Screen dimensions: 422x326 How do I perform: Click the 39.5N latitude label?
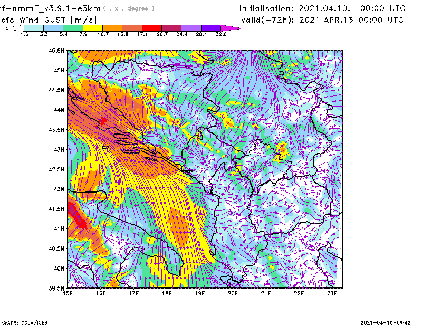(56, 289)
